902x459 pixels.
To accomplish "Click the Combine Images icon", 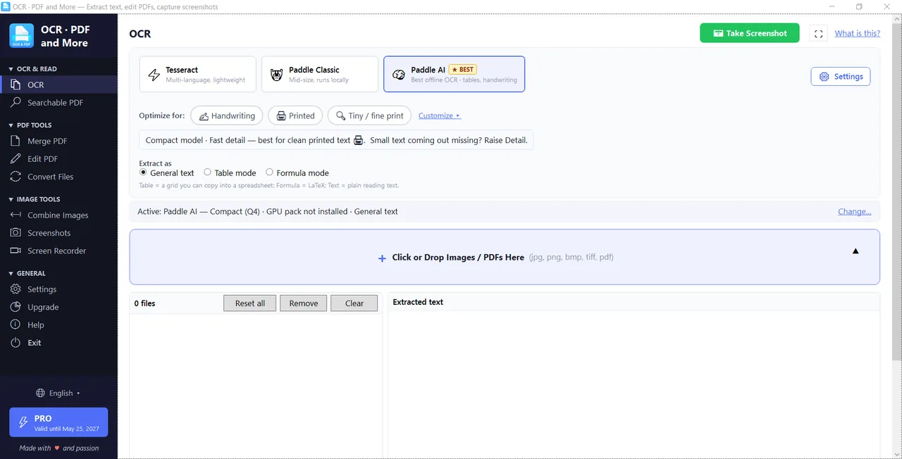I will (x=16, y=215).
